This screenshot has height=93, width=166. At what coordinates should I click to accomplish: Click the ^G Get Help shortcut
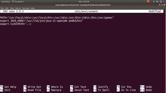point(8,87)
